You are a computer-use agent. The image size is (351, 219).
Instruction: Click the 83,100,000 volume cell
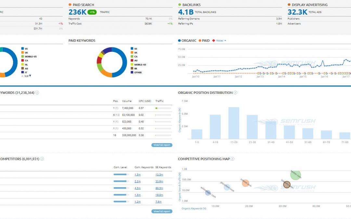click(128, 115)
